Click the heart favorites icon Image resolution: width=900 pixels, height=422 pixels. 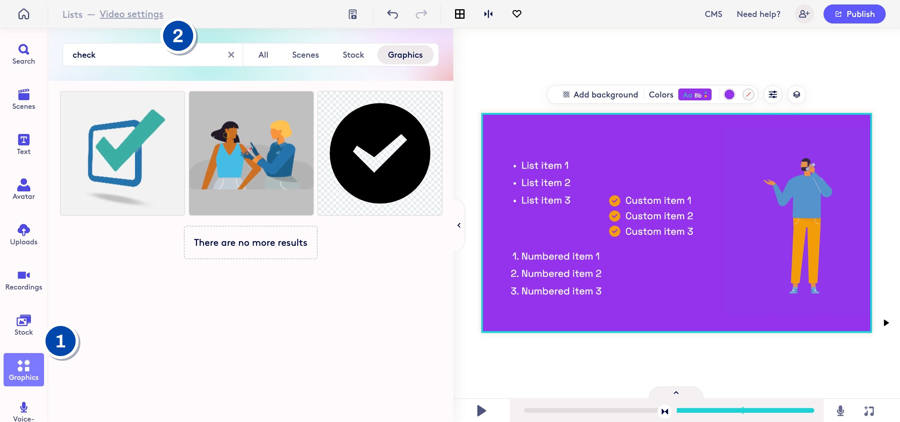coord(516,14)
